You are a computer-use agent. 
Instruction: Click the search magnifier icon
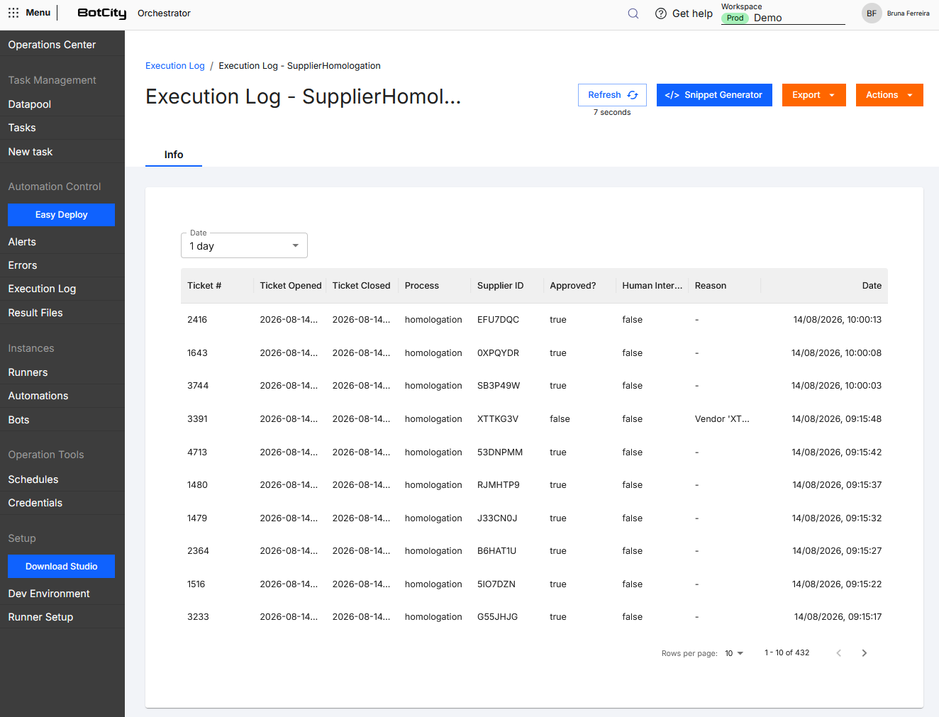click(x=633, y=13)
